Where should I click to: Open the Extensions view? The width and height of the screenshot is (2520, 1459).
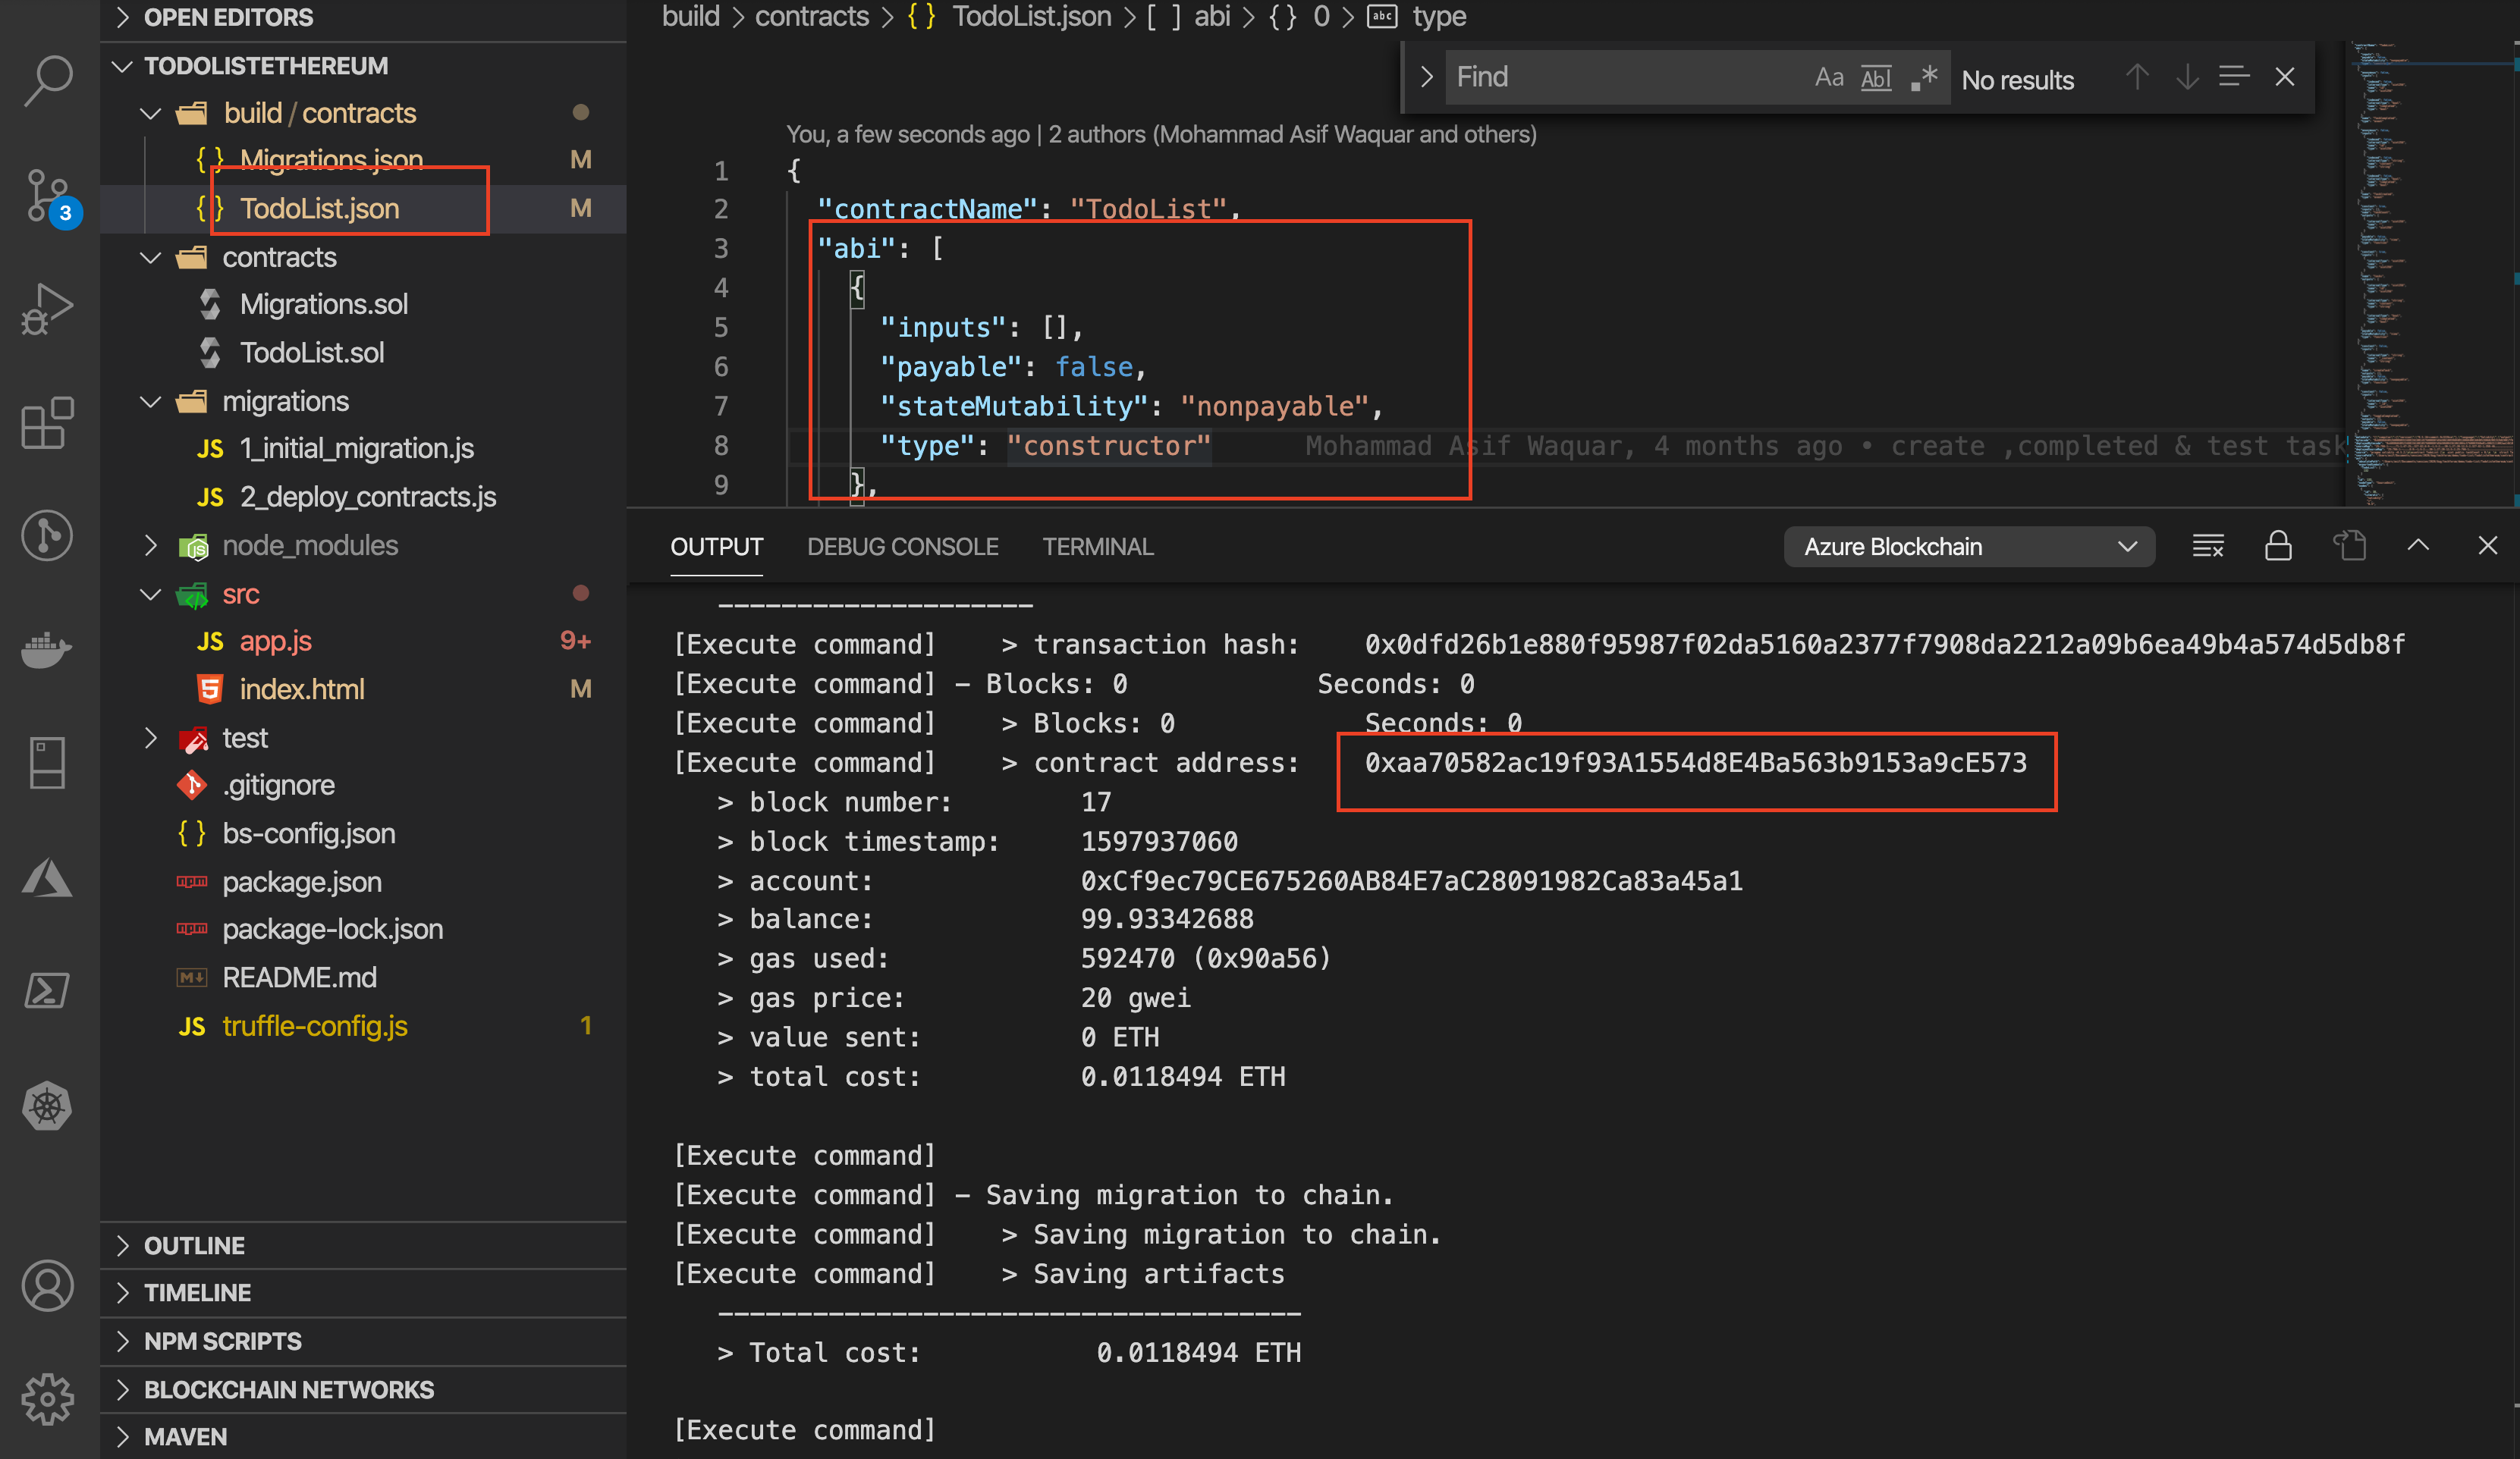coord(47,424)
